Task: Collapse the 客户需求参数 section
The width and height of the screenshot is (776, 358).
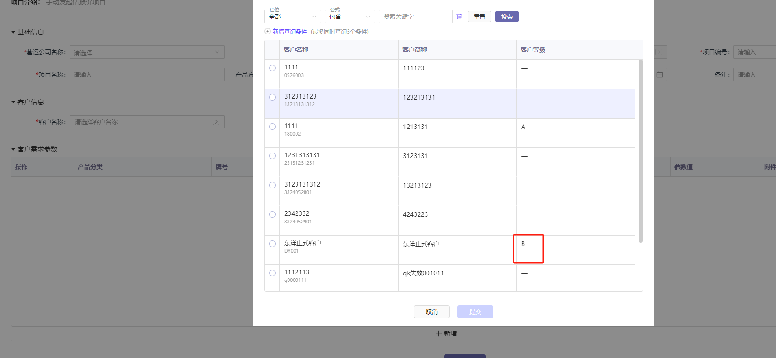Action: [x=13, y=149]
